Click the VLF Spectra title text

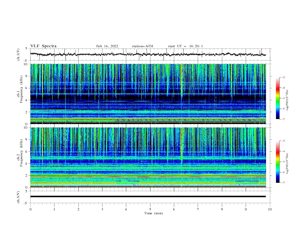tap(43, 46)
